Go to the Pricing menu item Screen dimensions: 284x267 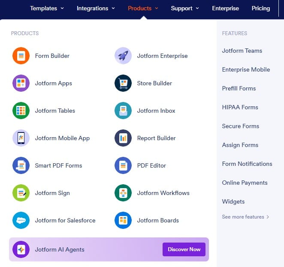(x=261, y=8)
